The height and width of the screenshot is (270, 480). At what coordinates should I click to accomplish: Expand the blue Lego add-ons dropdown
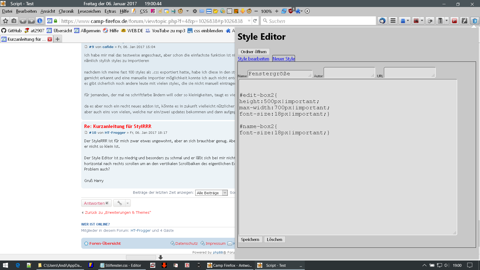click(x=408, y=21)
